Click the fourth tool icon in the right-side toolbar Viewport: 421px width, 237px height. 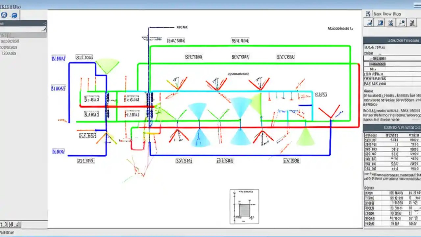[x=401, y=22]
